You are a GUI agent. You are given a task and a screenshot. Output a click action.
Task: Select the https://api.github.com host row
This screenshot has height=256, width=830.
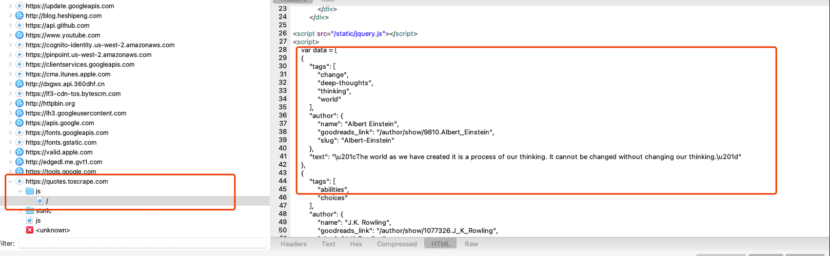click(135, 26)
